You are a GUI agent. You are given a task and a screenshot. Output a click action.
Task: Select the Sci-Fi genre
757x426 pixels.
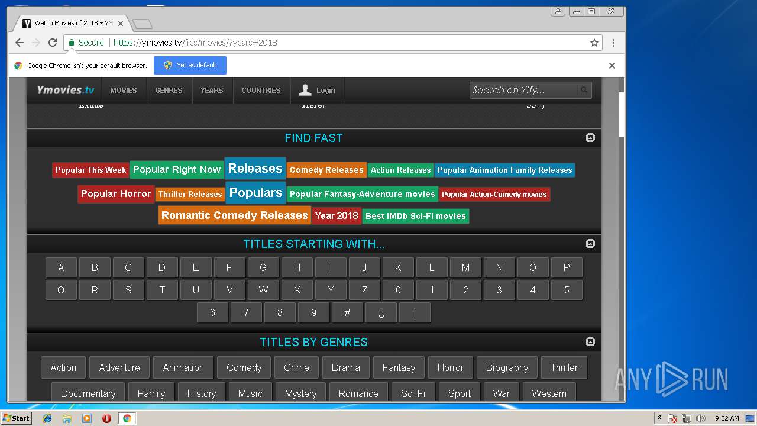[x=413, y=393]
